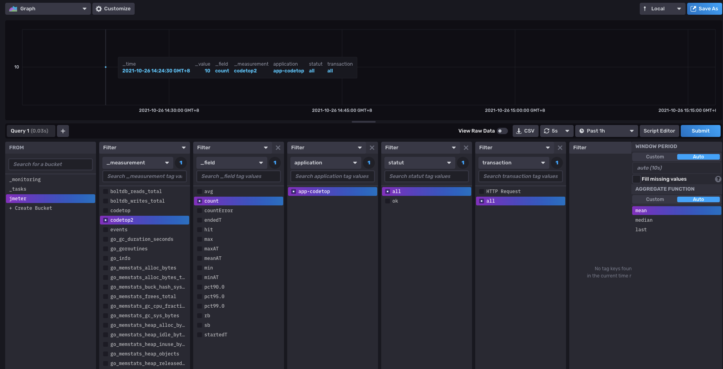Click the graph panel resize handle
723x369 pixels.
(x=364, y=122)
